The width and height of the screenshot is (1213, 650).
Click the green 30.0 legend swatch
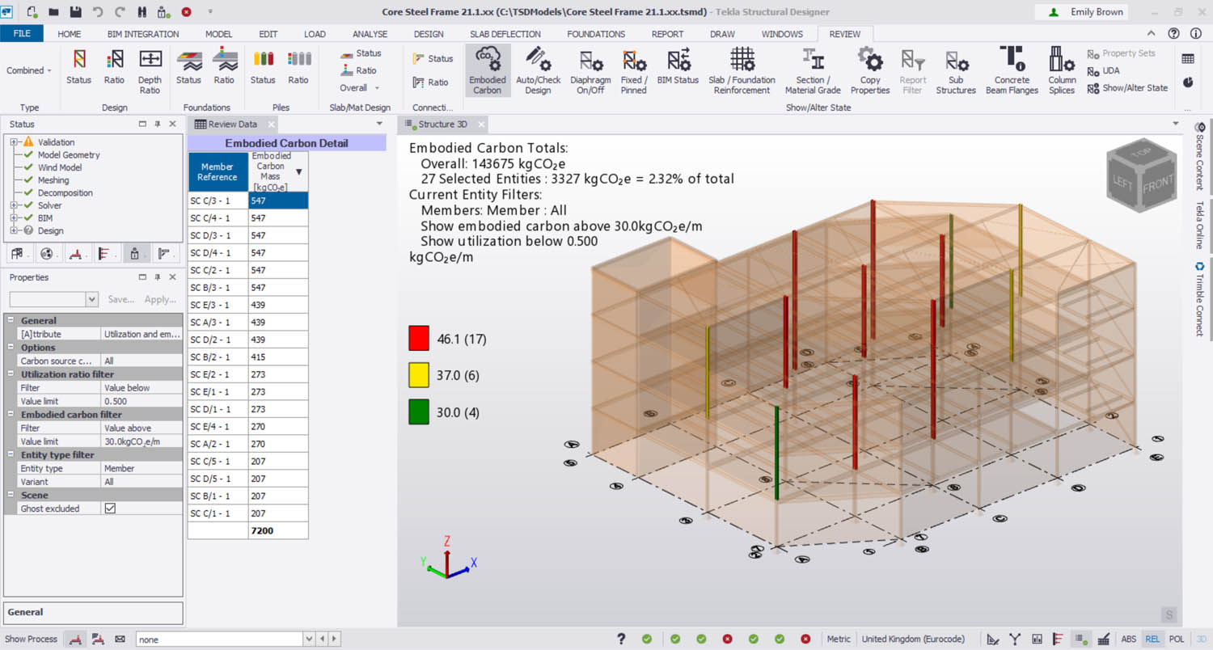(x=419, y=413)
